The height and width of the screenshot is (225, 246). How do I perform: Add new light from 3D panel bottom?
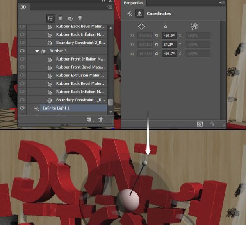click(89, 120)
